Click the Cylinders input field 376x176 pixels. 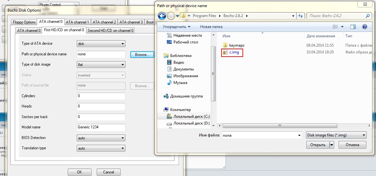point(101,96)
